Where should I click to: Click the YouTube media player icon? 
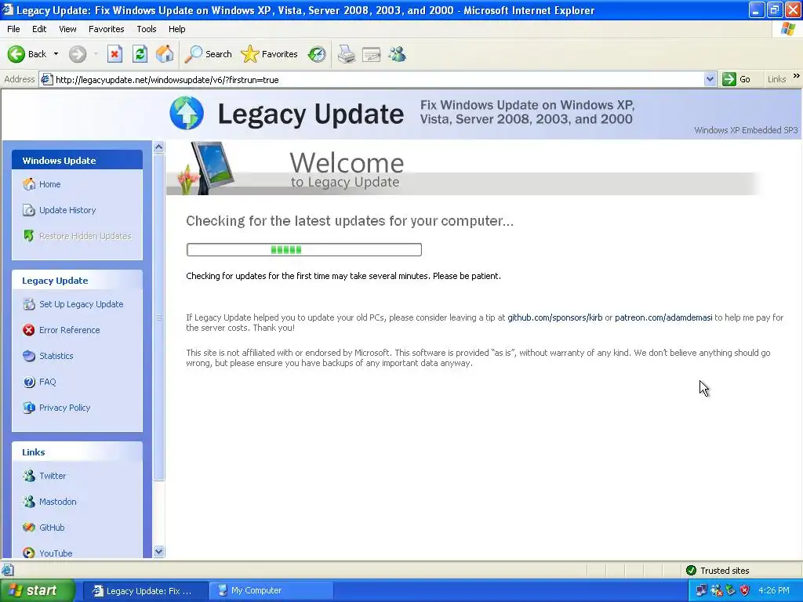point(29,553)
